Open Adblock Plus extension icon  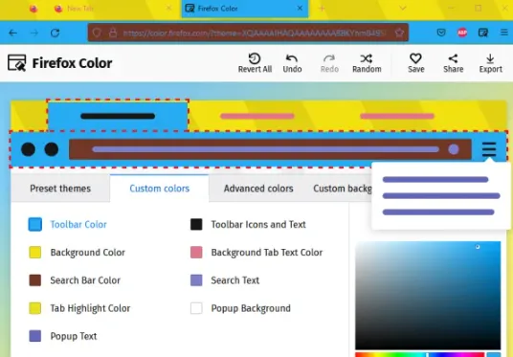(462, 33)
